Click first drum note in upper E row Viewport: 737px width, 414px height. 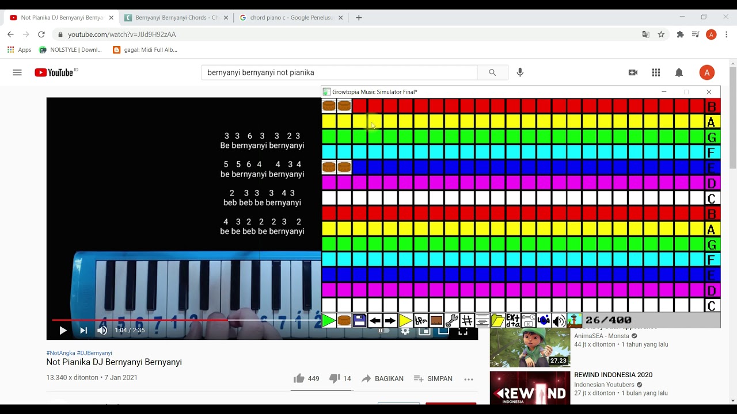329,167
